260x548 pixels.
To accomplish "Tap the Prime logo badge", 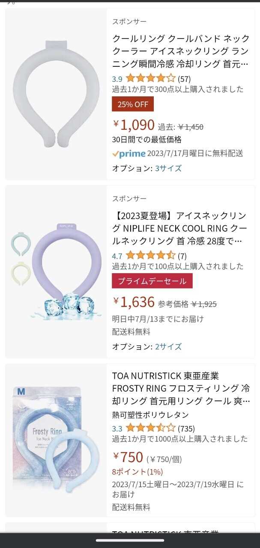I will tap(129, 154).
